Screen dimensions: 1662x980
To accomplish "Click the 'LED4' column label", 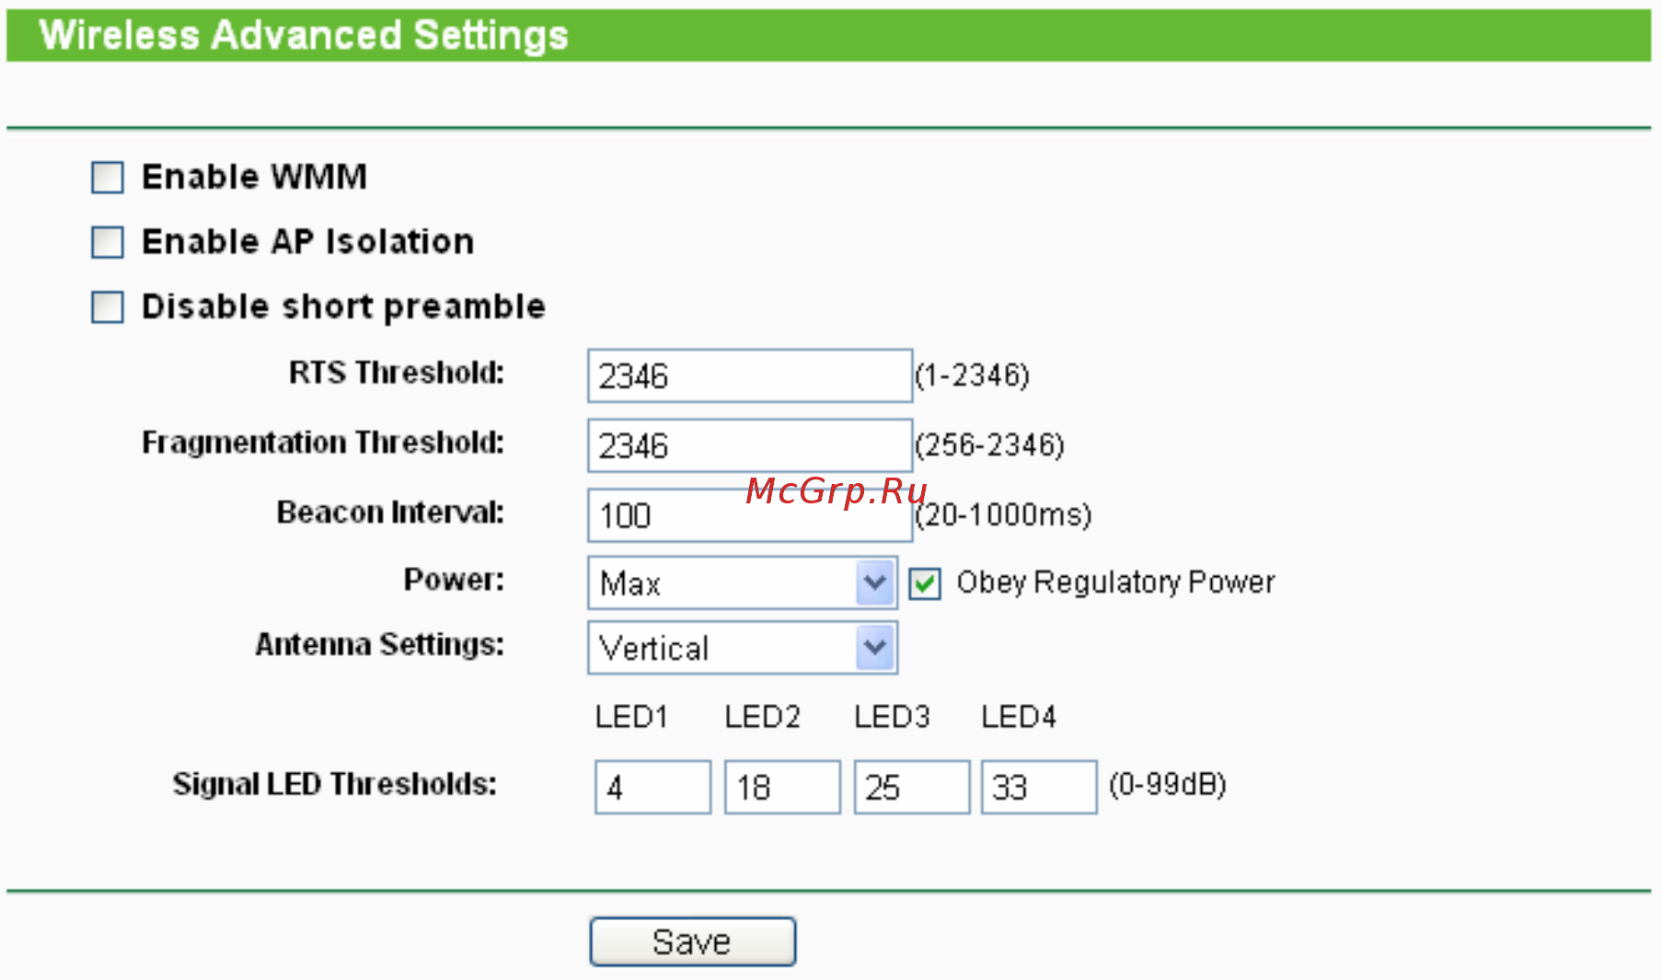I will [1019, 717].
